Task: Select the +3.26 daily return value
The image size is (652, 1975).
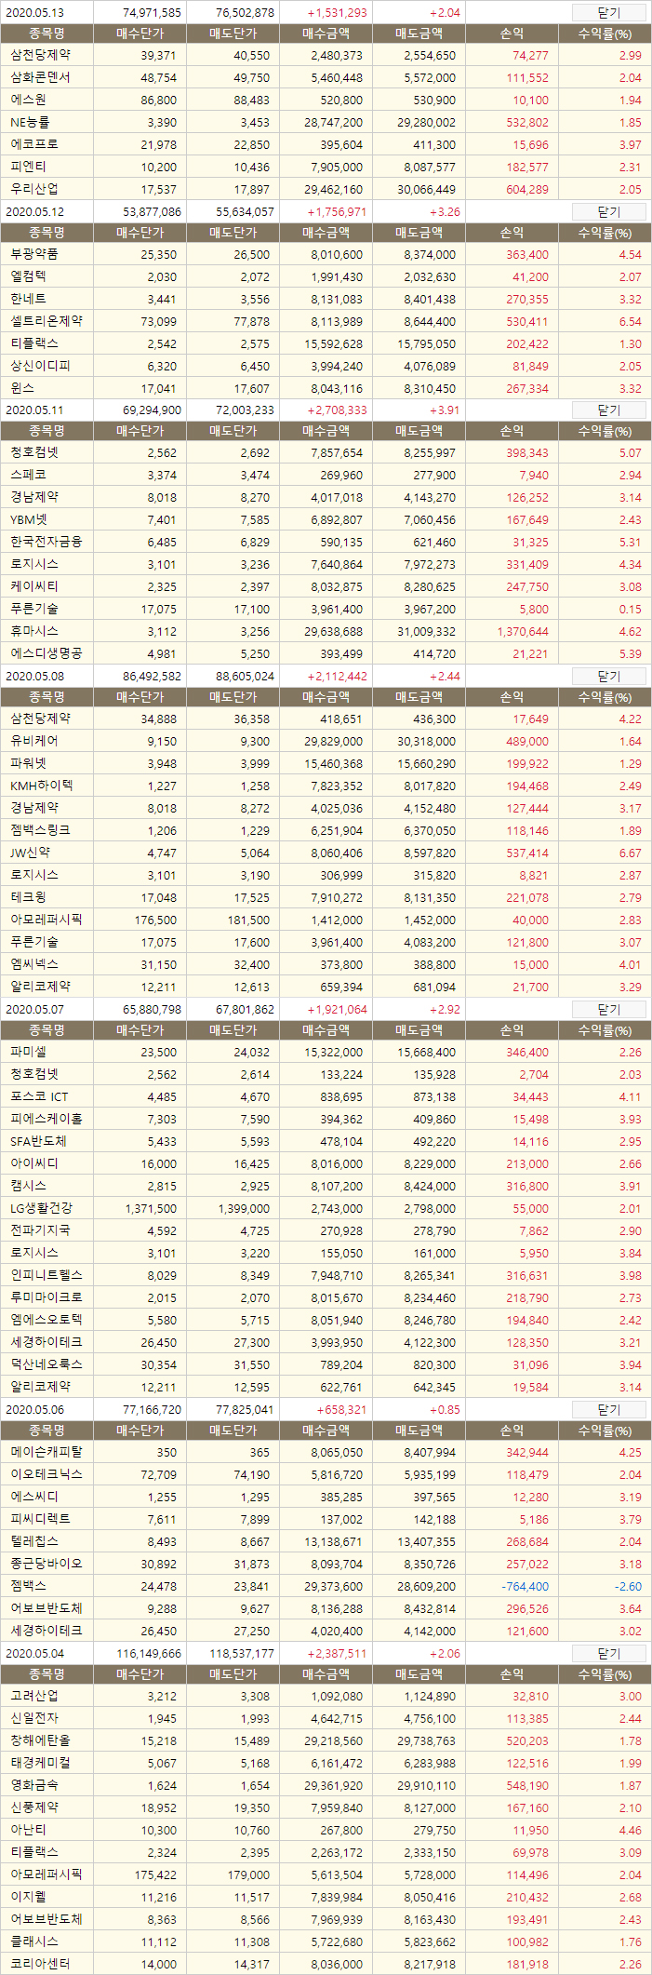Action: tap(445, 212)
